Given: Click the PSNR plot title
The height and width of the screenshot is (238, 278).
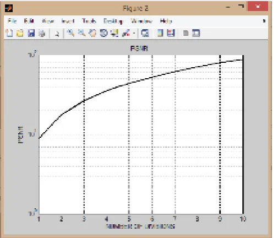Looking at the screenshot, I should pos(139,48).
